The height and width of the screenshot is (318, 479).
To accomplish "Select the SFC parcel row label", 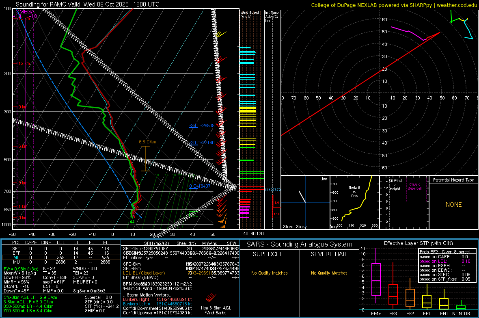I will pyautogui.click(x=16, y=249).
